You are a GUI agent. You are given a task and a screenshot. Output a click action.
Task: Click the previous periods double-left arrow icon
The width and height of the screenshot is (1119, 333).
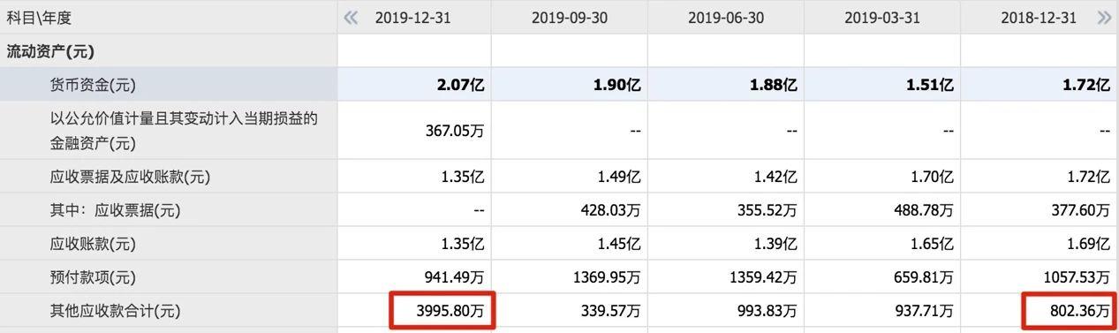(351, 18)
